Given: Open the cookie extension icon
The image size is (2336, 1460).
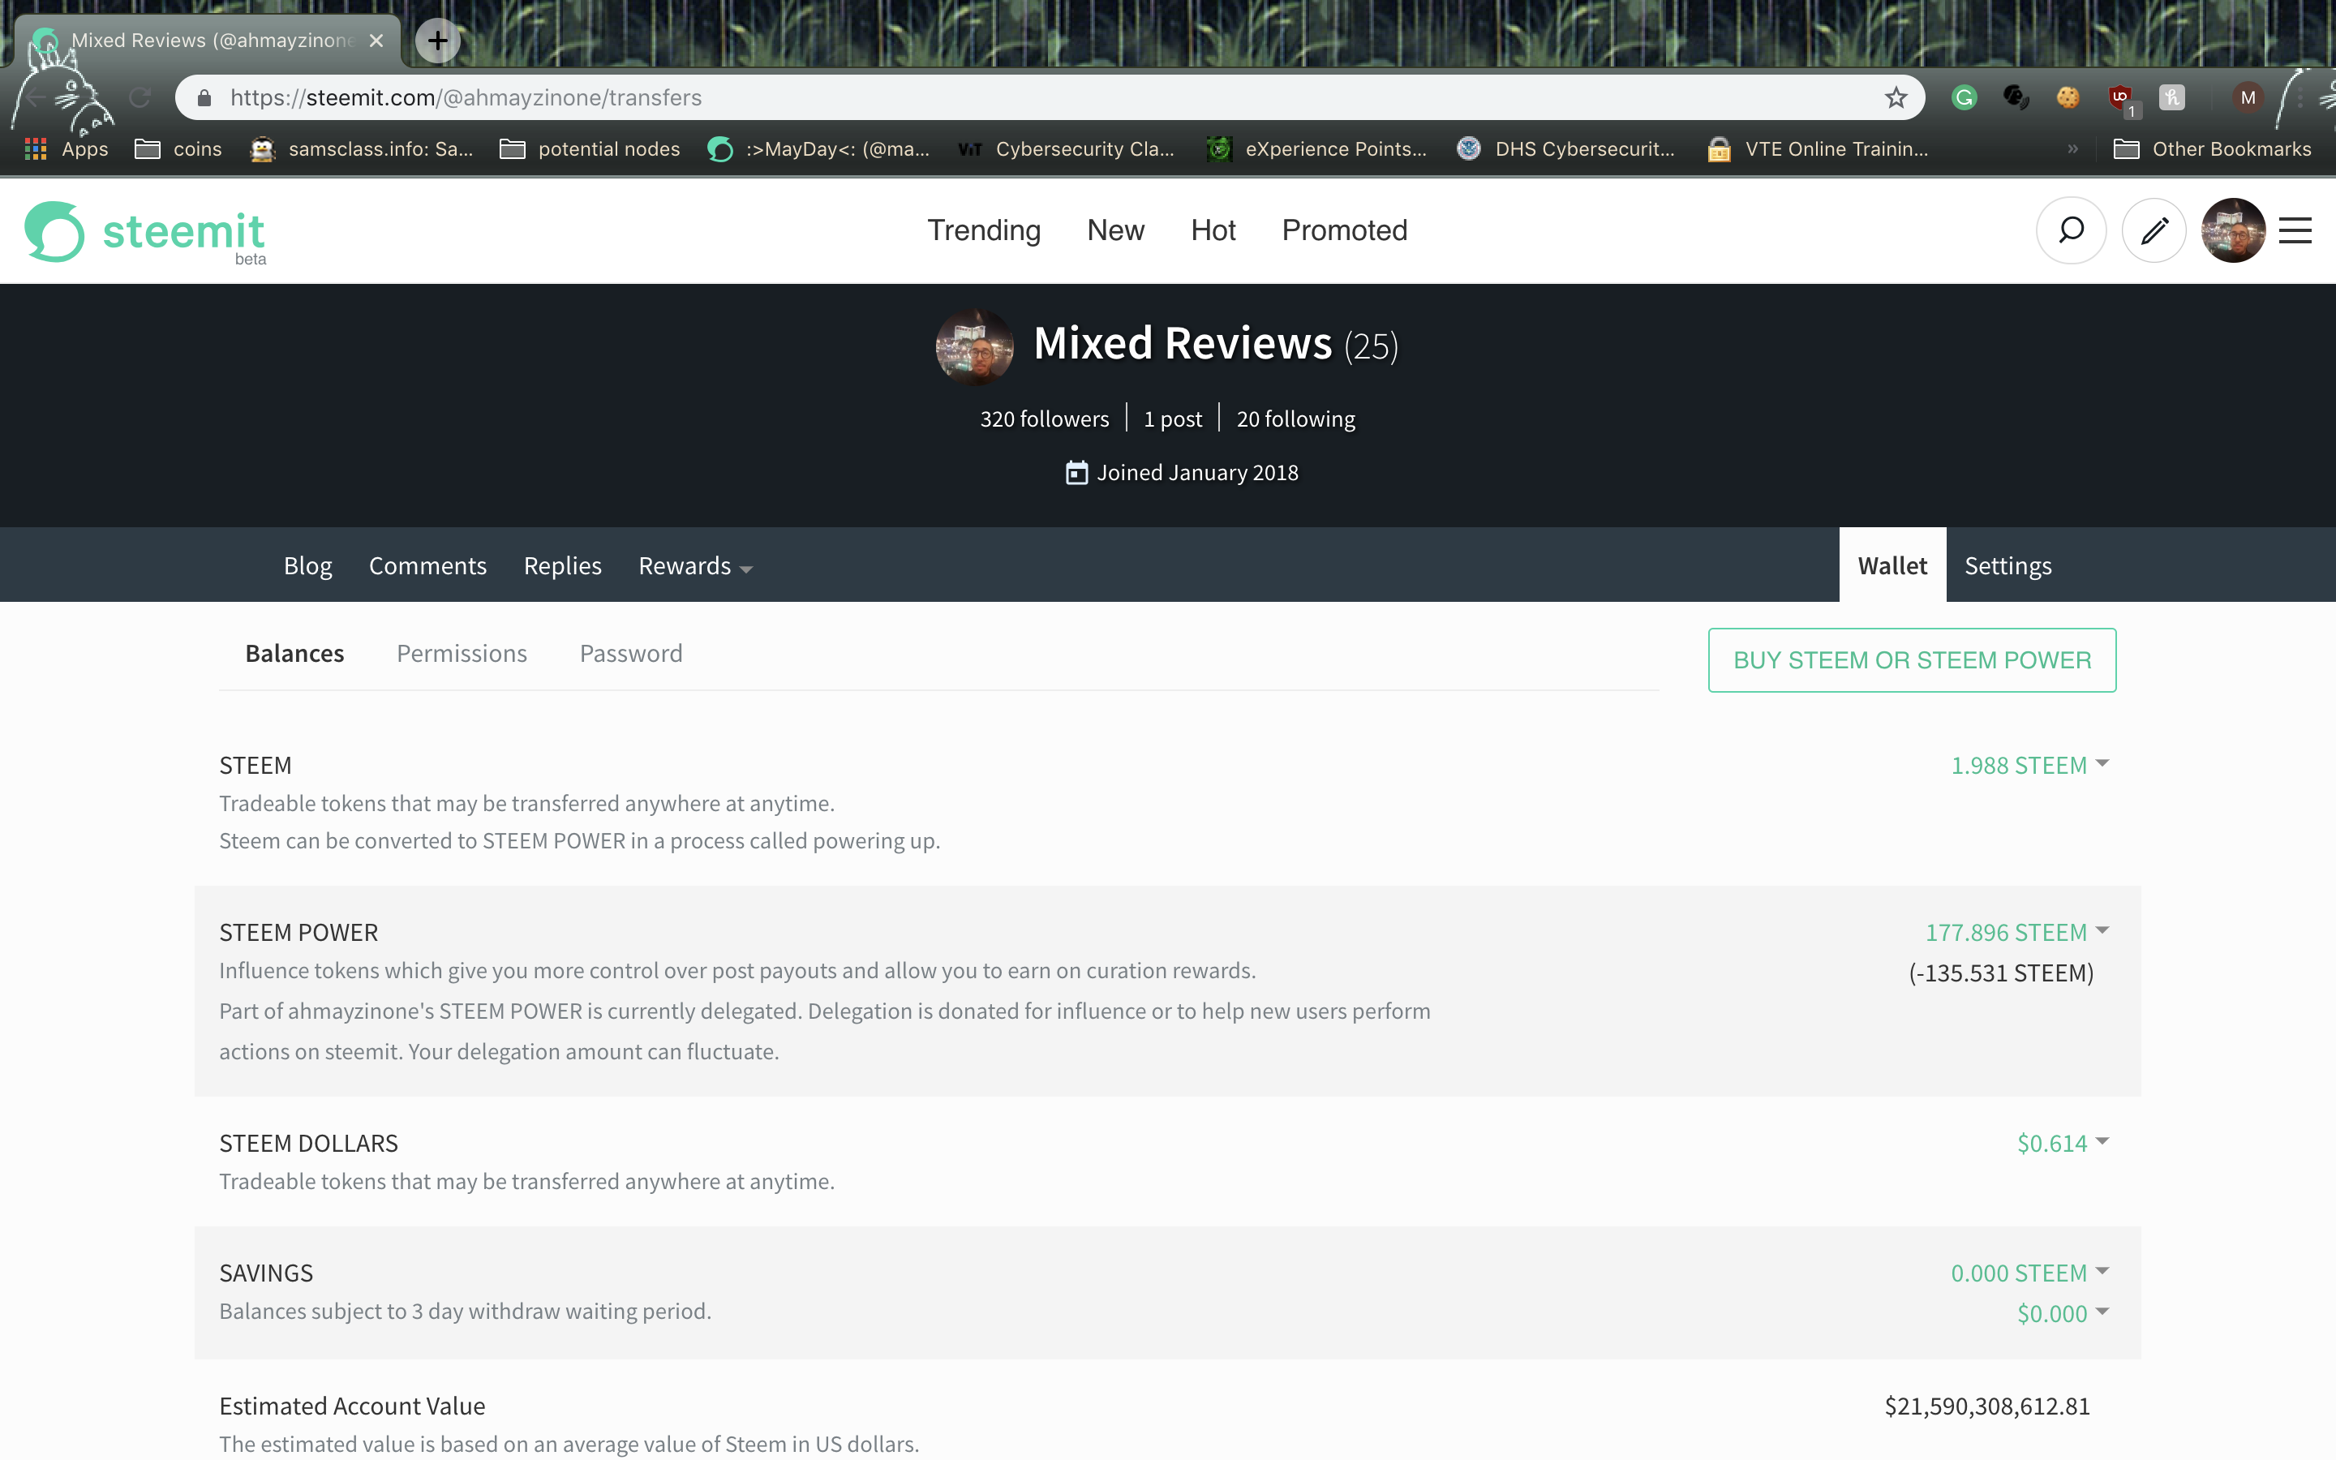Looking at the screenshot, I should click(x=2068, y=97).
